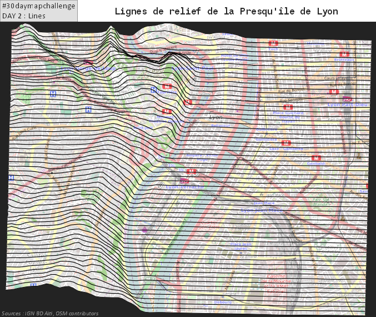Select the metro M icon below Vieux Lyon

(188, 102)
